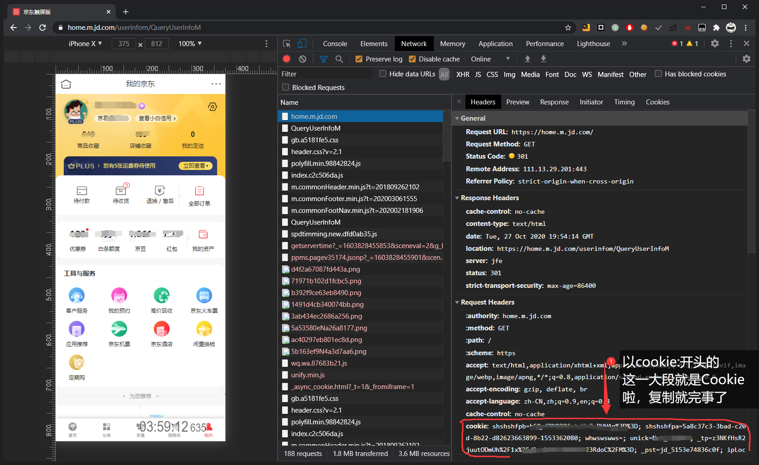Collapse the General section
759x465 pixels.
(457, 118)
